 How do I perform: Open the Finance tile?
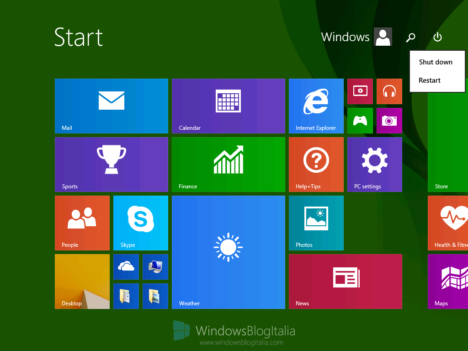coord(229,165)
